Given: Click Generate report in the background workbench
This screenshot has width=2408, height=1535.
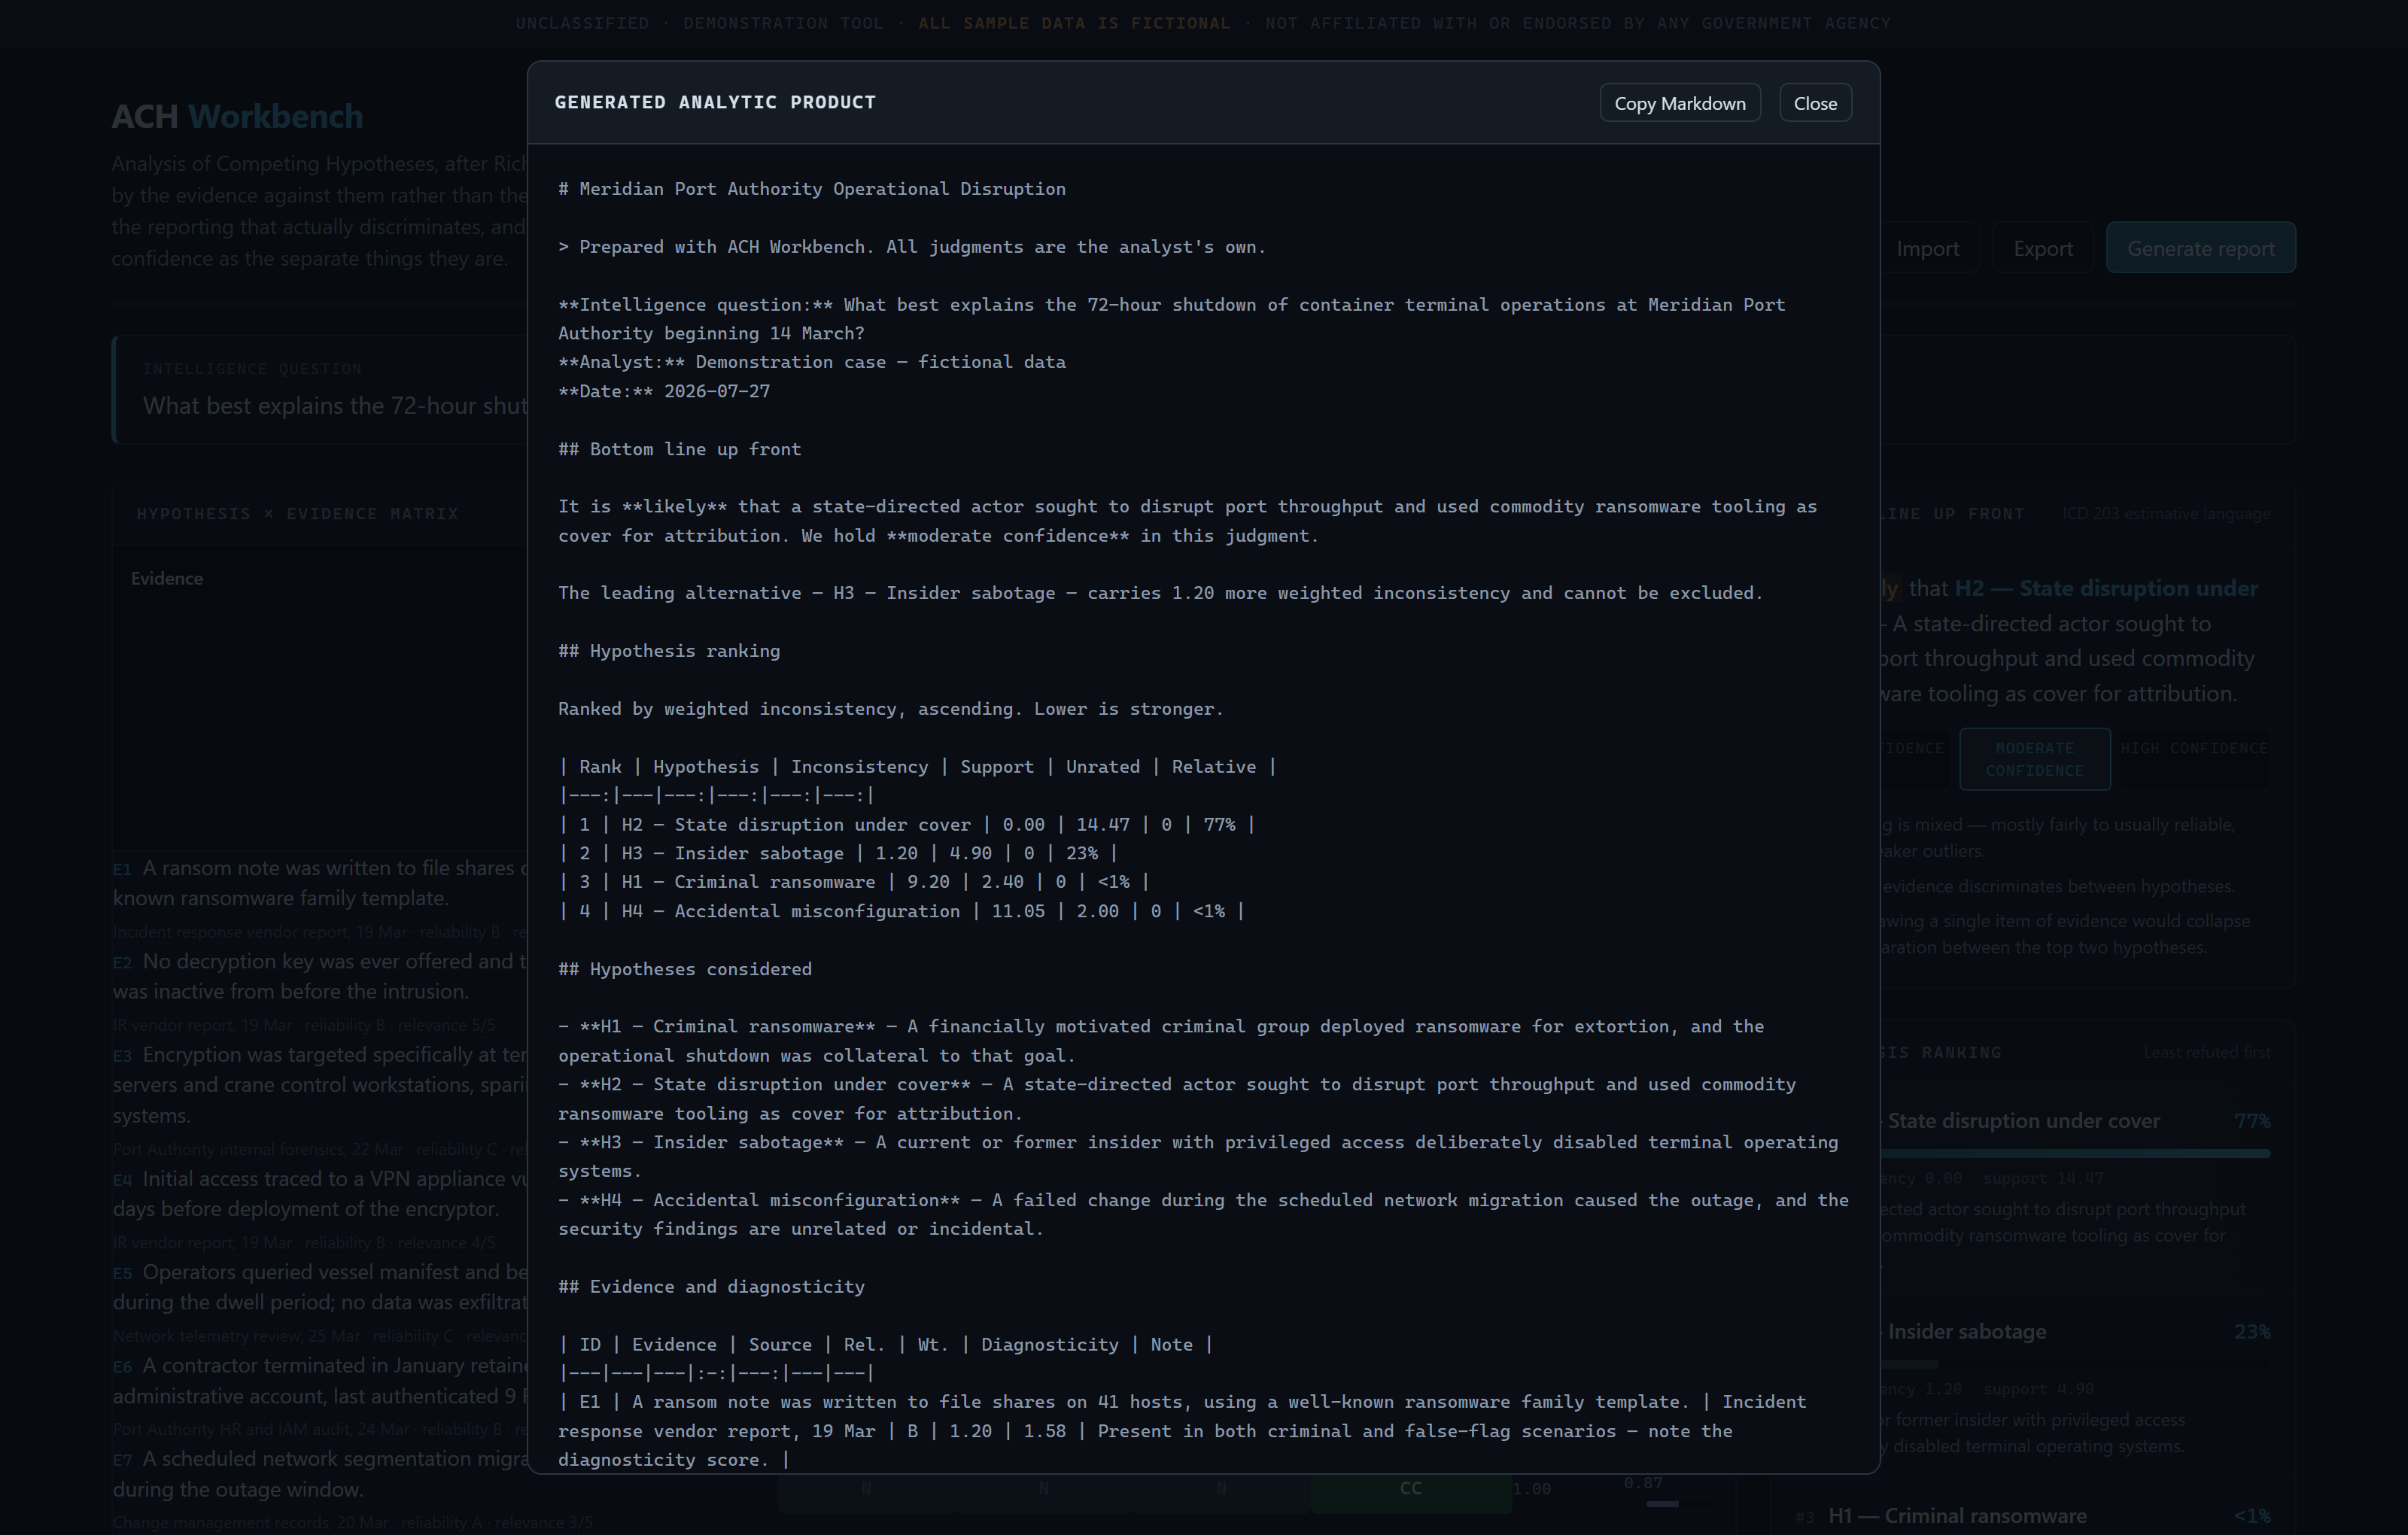Looking at the screenshot, I should click(x=2200, y=248).
